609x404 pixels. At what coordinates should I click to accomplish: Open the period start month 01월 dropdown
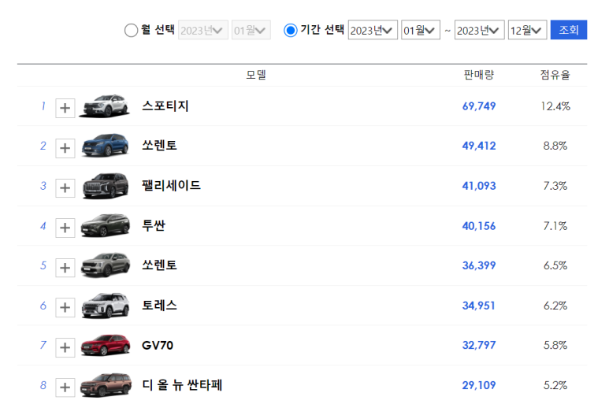point(421,30)
